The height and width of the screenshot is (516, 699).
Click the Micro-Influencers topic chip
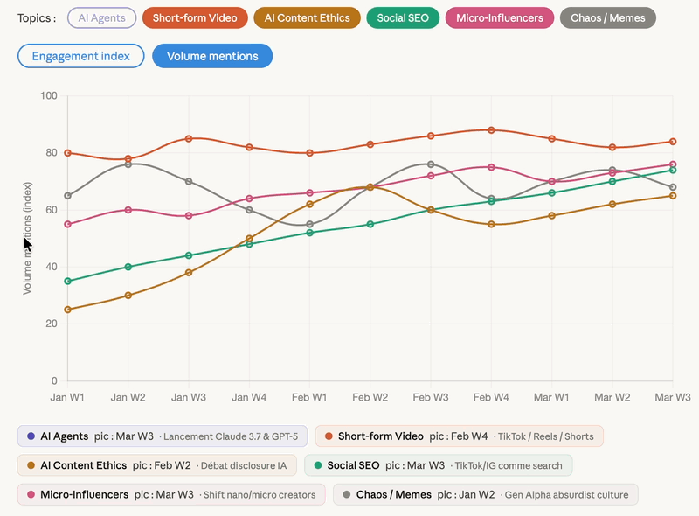(499, 17)
